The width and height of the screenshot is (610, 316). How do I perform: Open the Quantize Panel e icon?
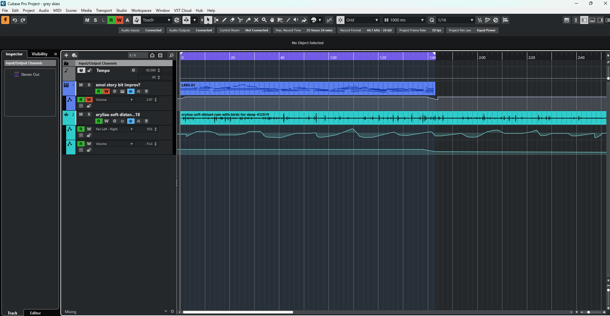pos(496,20)
